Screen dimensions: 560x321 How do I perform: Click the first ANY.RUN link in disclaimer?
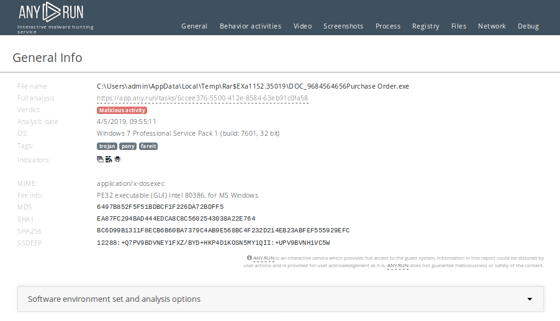tap(263, 258)
